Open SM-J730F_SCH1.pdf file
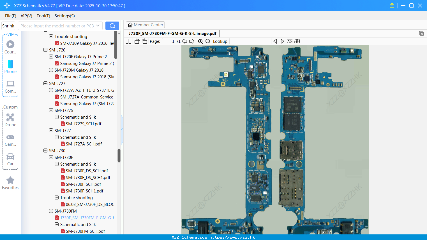The width and height of the screenshot is (427, 240). tap(84, 191)
